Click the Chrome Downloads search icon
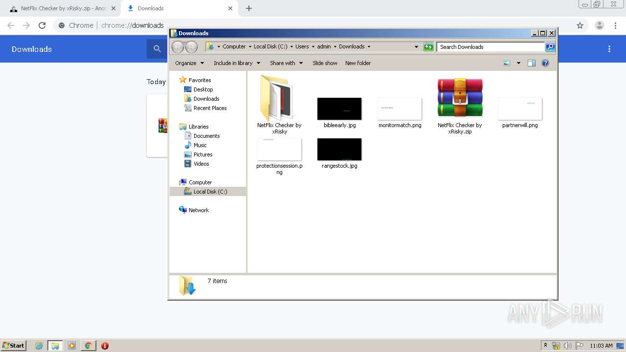 [x=157, y=49]
